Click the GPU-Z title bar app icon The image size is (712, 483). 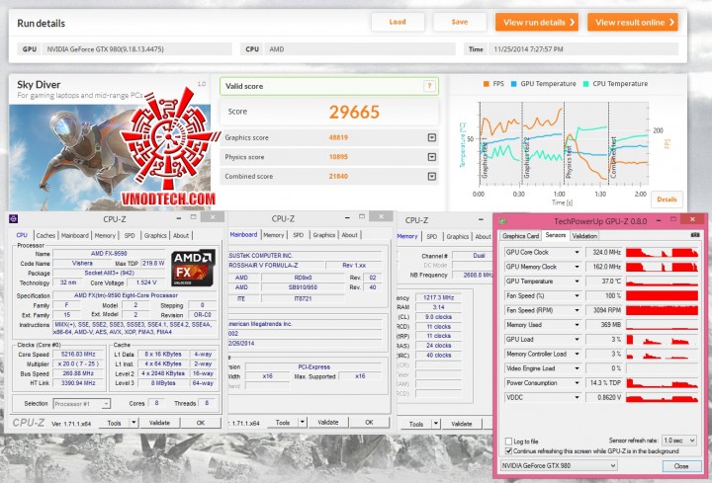pos(502,221)
